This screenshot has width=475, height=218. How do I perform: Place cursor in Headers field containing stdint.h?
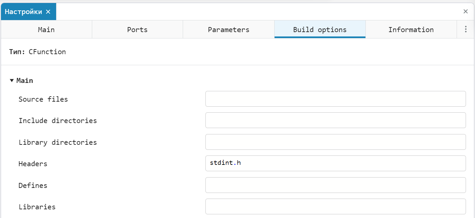pyautogui.click(x=335, y=163)
